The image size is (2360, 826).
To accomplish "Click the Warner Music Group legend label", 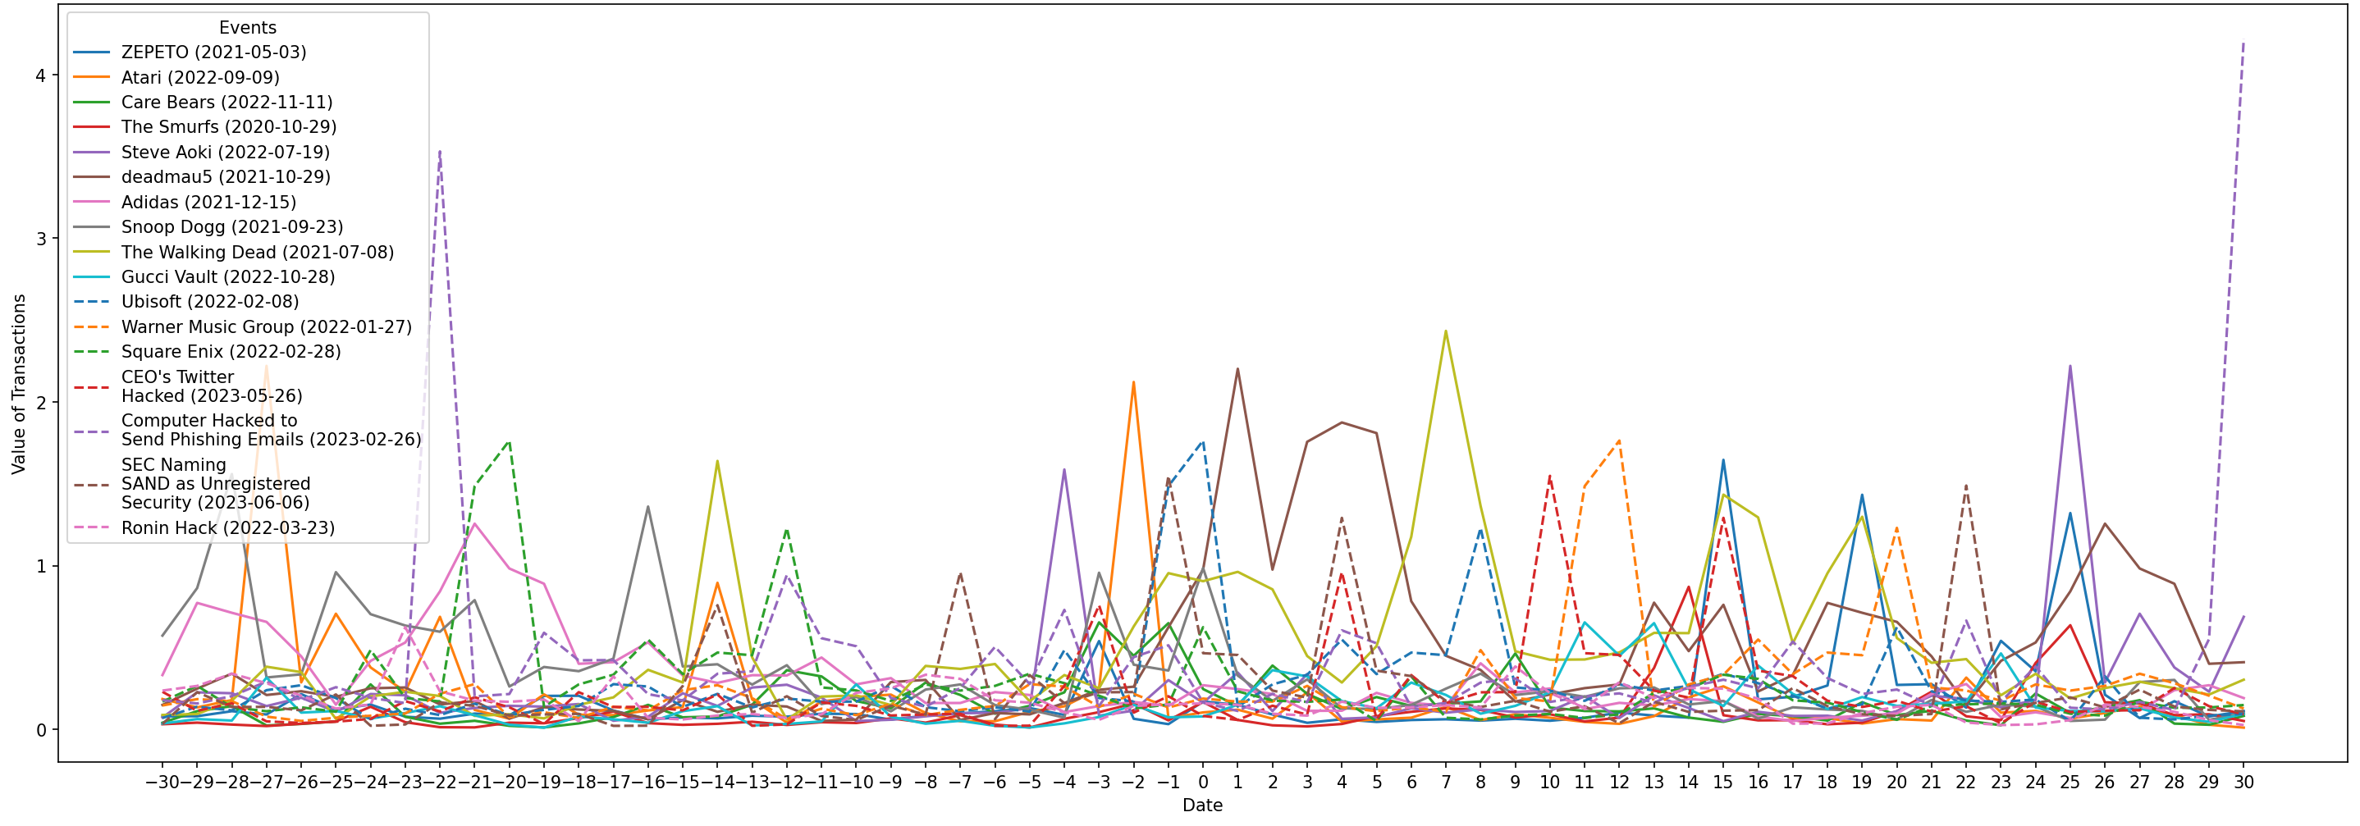I will [267, 327].
